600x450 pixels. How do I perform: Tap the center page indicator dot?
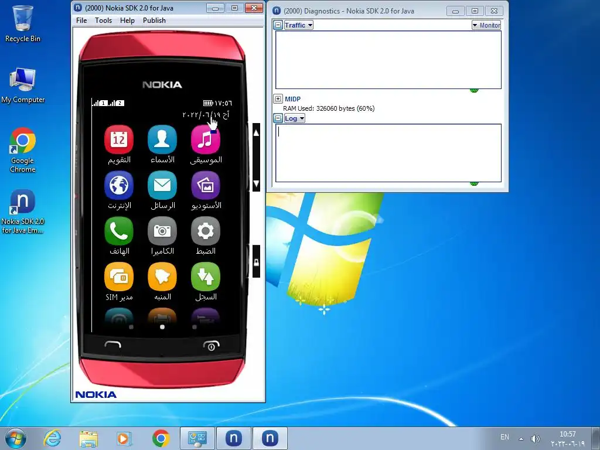(162, 327)
